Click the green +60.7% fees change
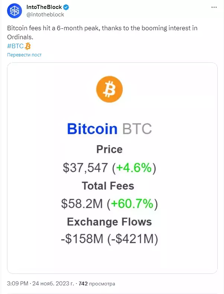Viewport: 224px width, 294px height. tap(132, 204)
